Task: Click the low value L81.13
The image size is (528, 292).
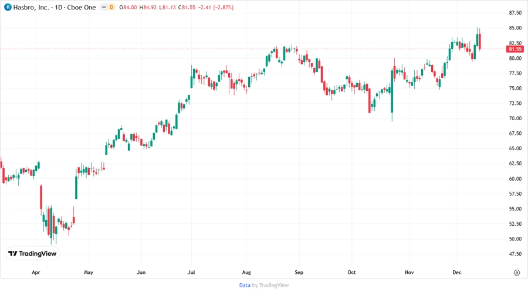Action: pos(167,7)
